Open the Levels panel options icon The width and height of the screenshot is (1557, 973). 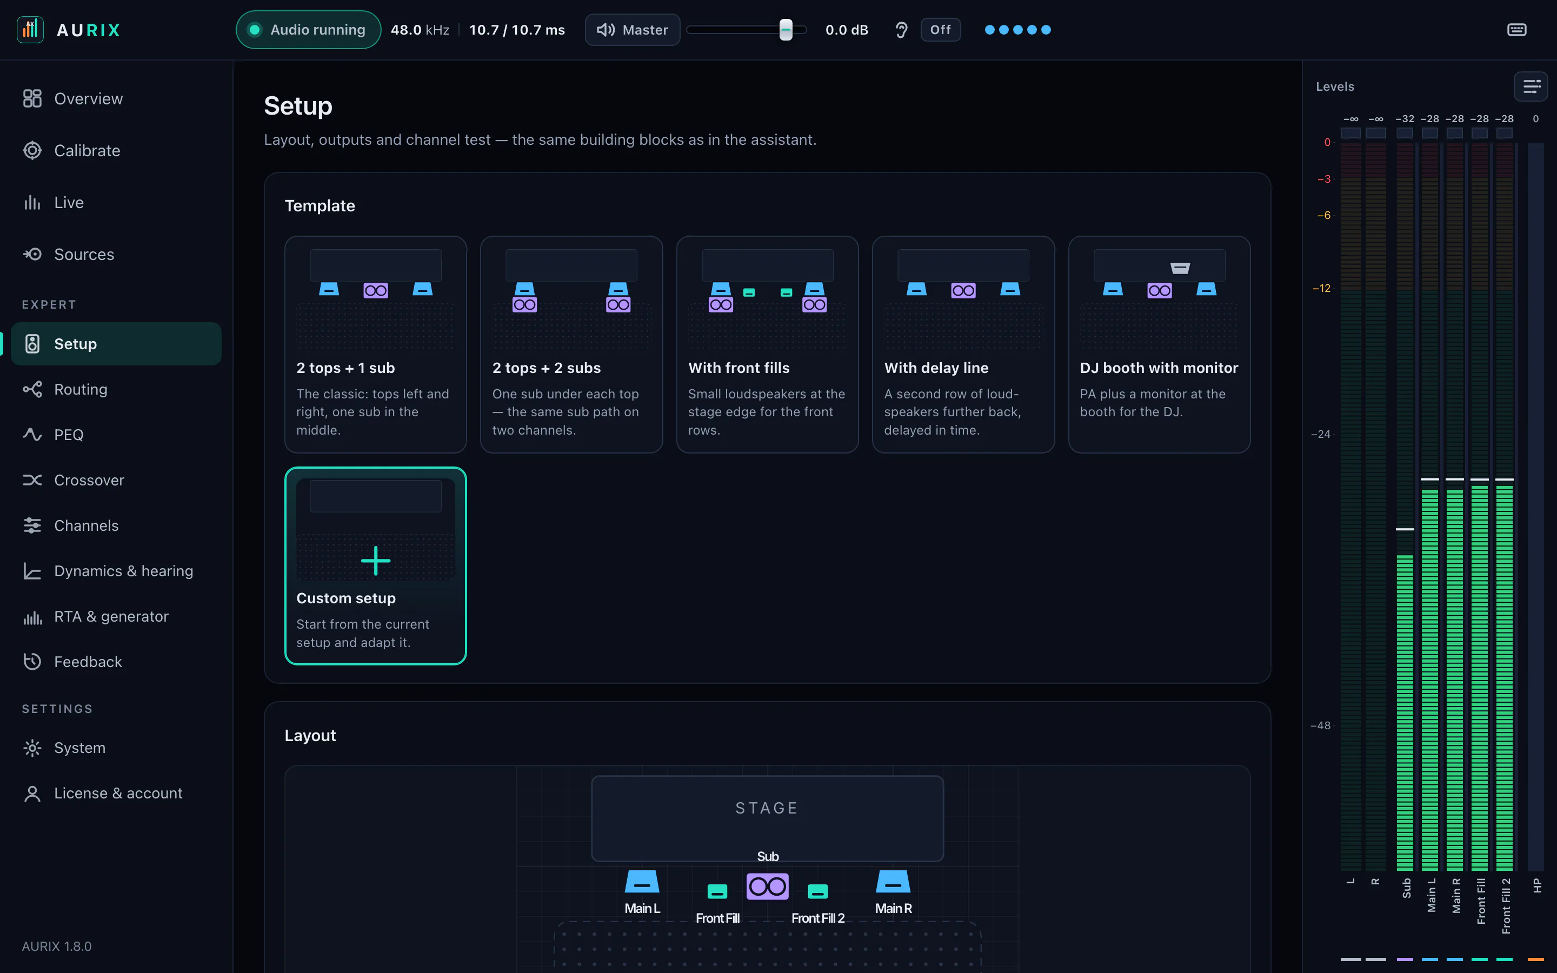1531,86
